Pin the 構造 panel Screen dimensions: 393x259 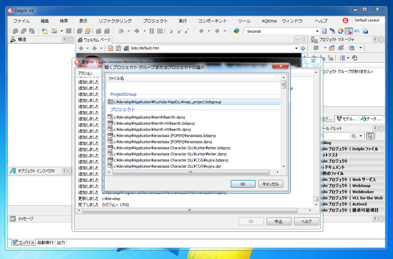pyautogui.click(x=64, y=39)
